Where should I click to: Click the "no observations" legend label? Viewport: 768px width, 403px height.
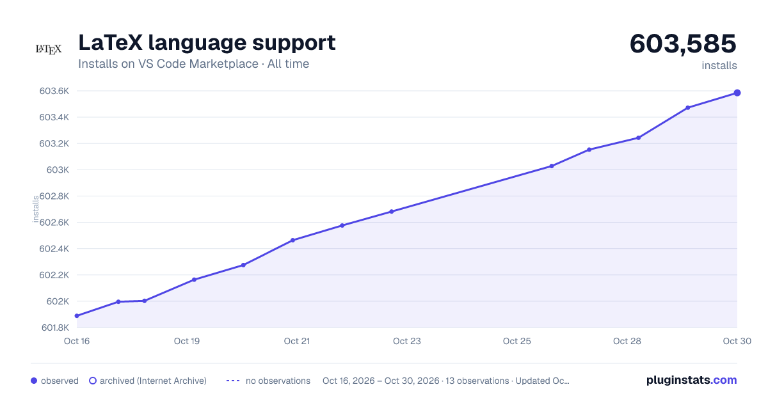point(278,381)
